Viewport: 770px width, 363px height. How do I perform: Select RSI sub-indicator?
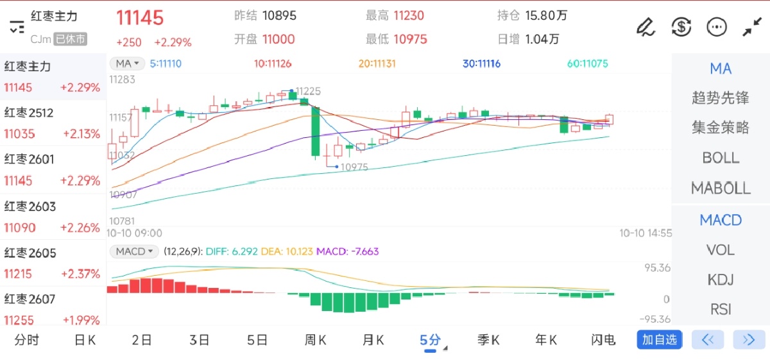[721, 309]
